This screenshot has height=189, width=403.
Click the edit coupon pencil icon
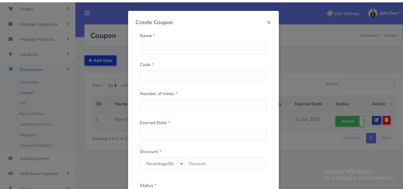(x=376, y=120)
